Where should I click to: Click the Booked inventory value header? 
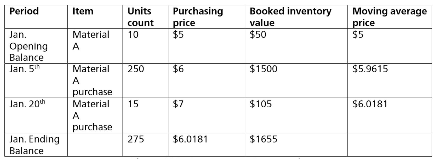click(296, 17)
